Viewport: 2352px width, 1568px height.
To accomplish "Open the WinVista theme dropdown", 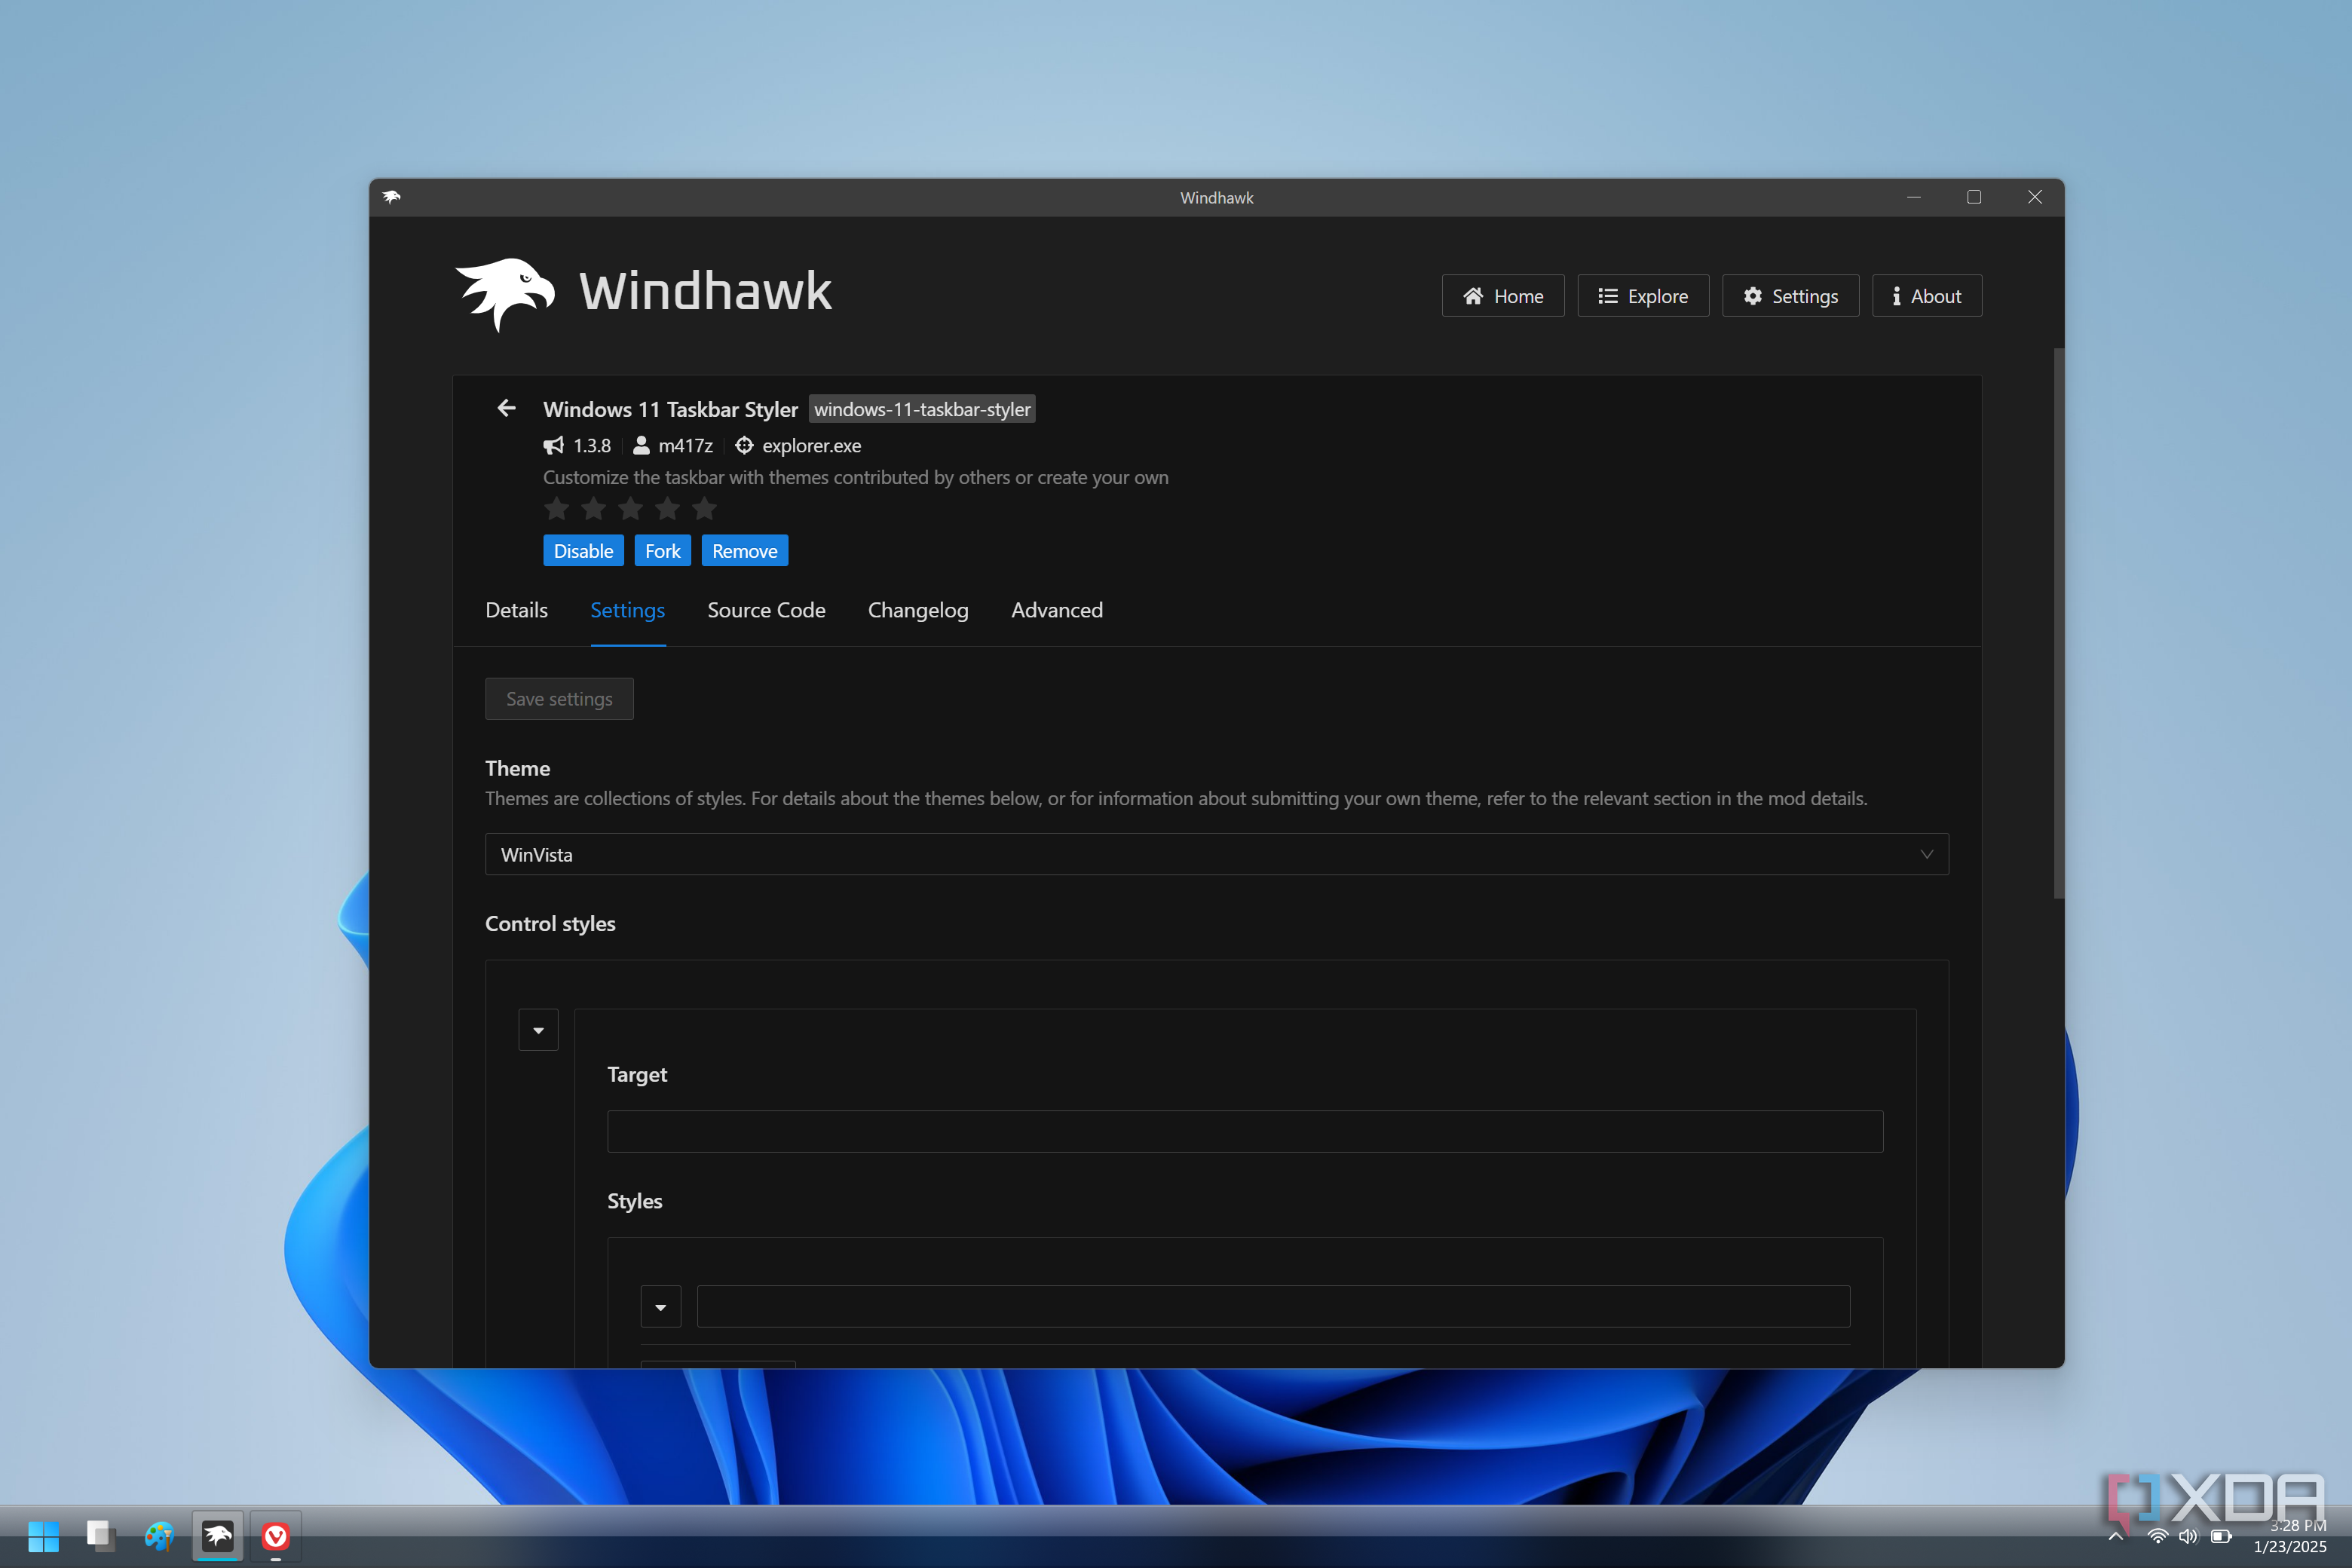I will [x=1216, y=854].
